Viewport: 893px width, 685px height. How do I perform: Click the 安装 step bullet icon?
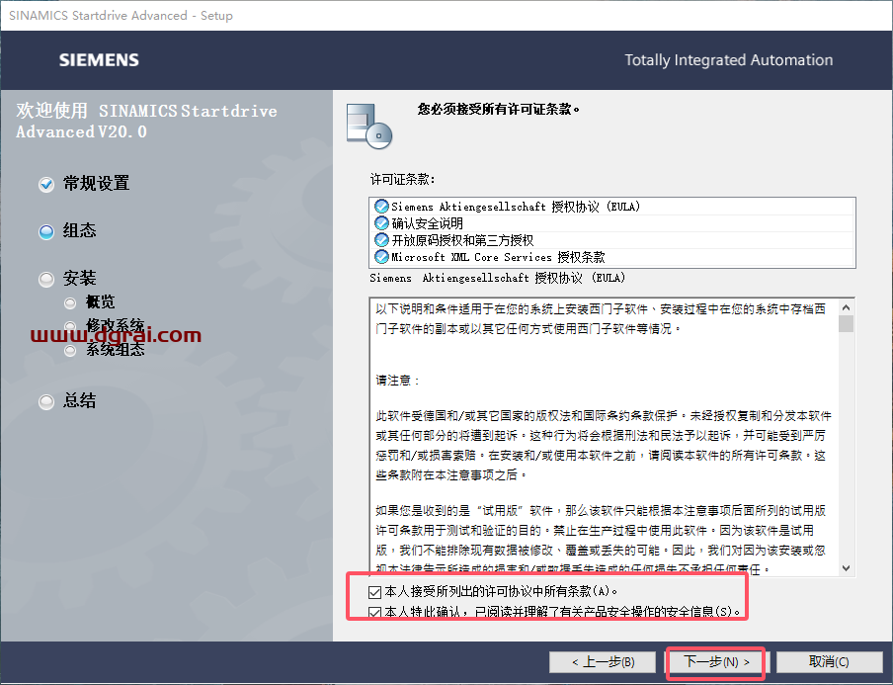click(46, 280)
